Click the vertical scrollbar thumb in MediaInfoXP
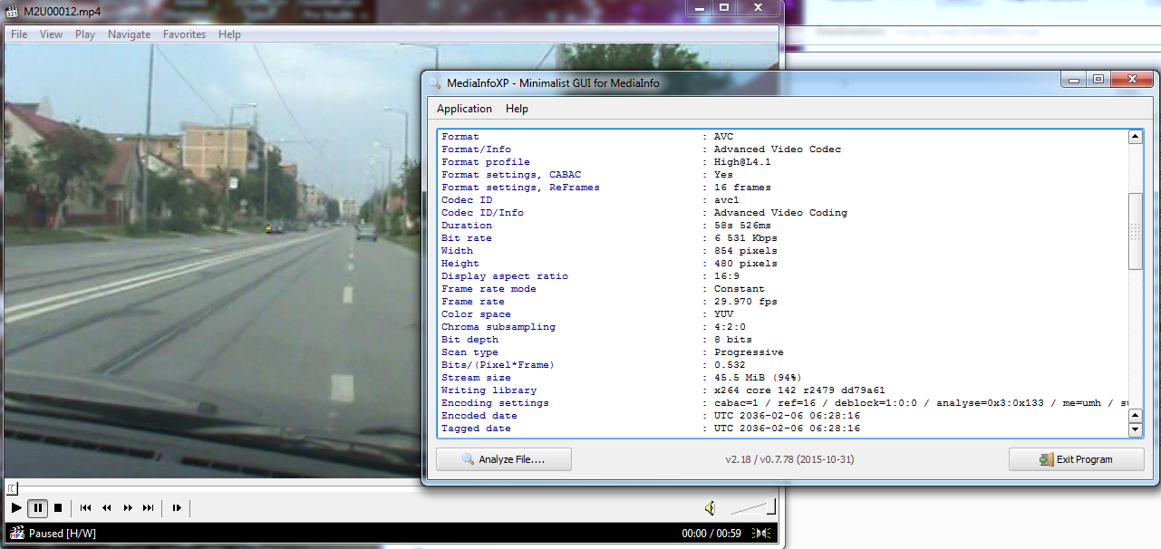 pos(1136,231)
